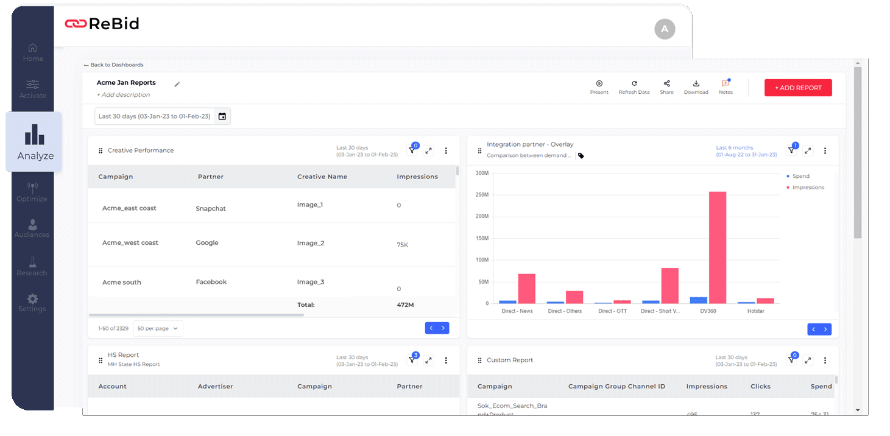This screenshot has height=436, width=890.
Task: Open filter on HS Report
Action: pyautogui.click(x=412, y=360)
